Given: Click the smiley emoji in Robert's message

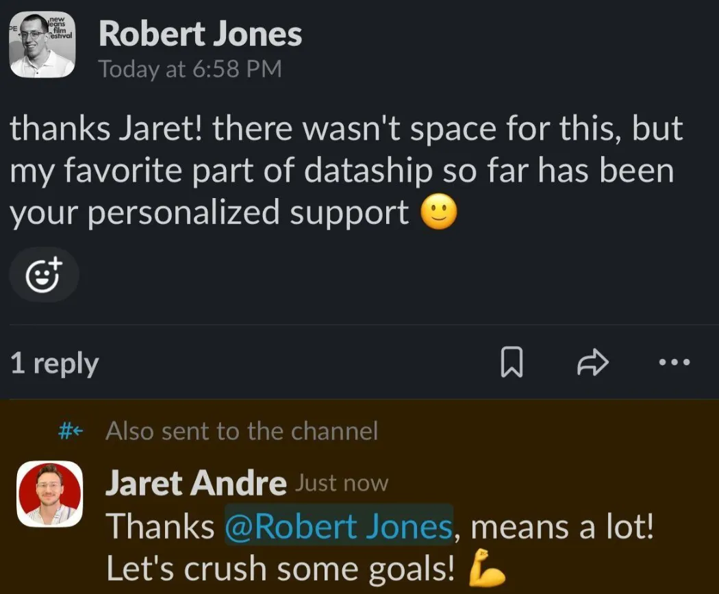Looking at the screenshot, I should coord(439,212).
